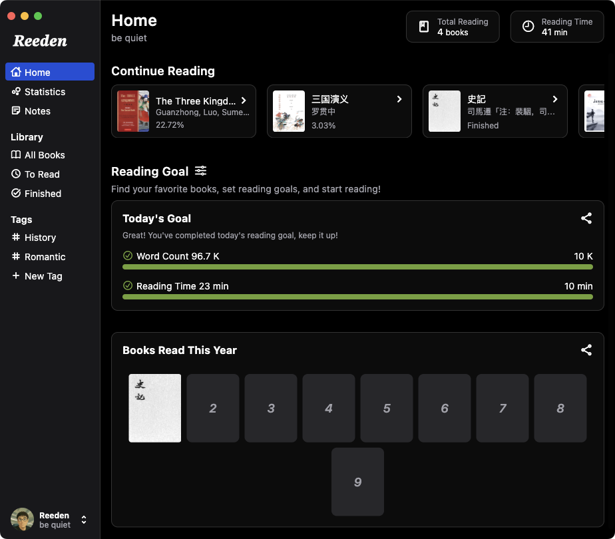Image resolution: width=615 pixels, height=539 pixels.
Task: Click the Reeden logo in sidebar
Action: [x=40, y=41]
